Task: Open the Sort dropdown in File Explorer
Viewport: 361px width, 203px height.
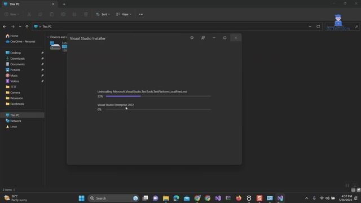Action: point(103,14)
